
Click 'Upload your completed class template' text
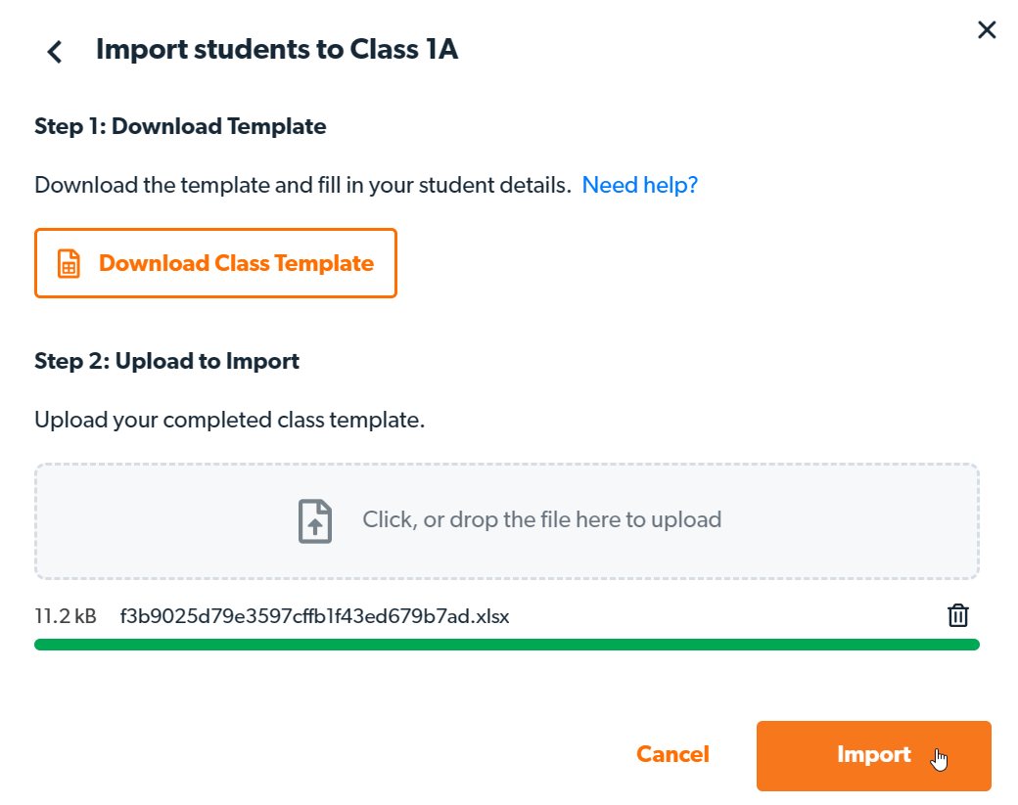[230, 420]
